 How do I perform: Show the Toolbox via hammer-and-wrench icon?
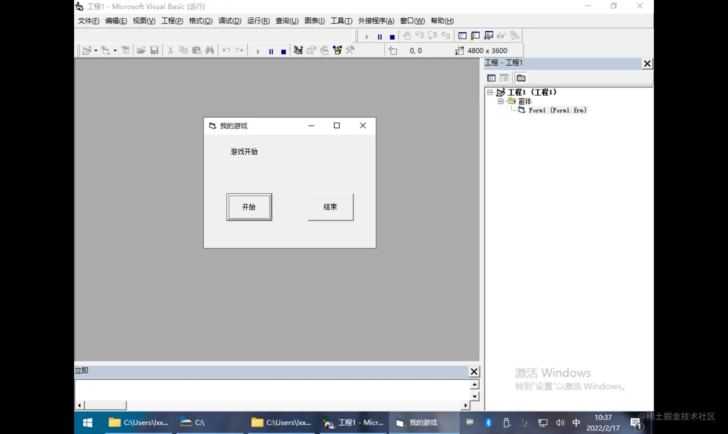coord(351,50)
